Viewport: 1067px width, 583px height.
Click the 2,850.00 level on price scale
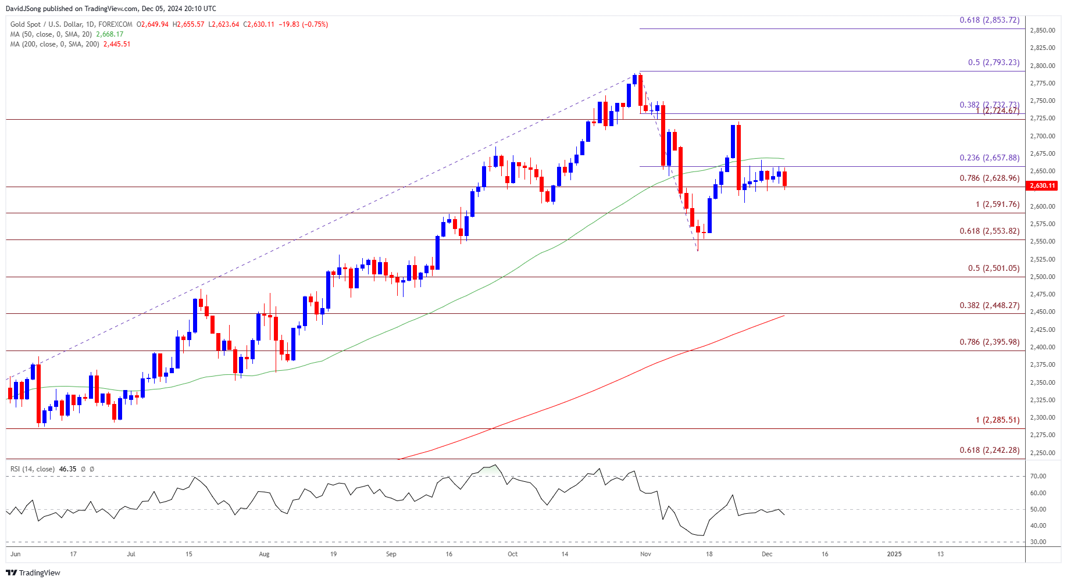(x=1042, y=30)
